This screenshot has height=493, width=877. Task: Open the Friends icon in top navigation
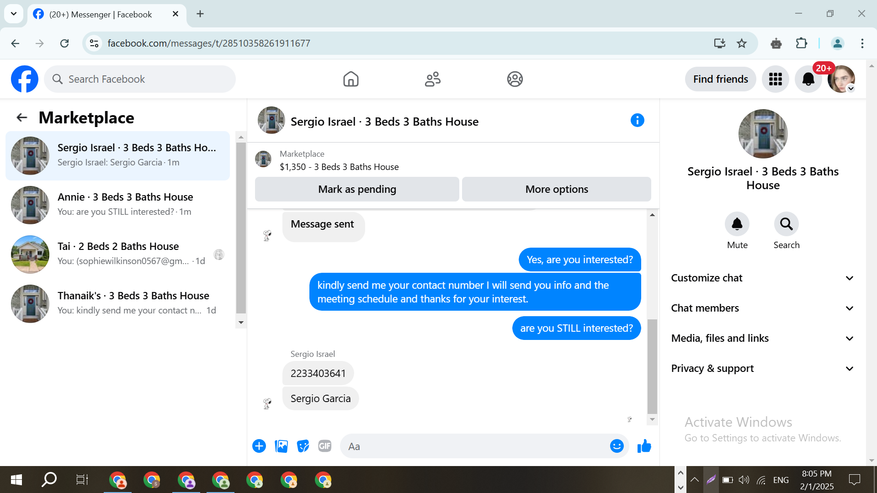[432, 79]
